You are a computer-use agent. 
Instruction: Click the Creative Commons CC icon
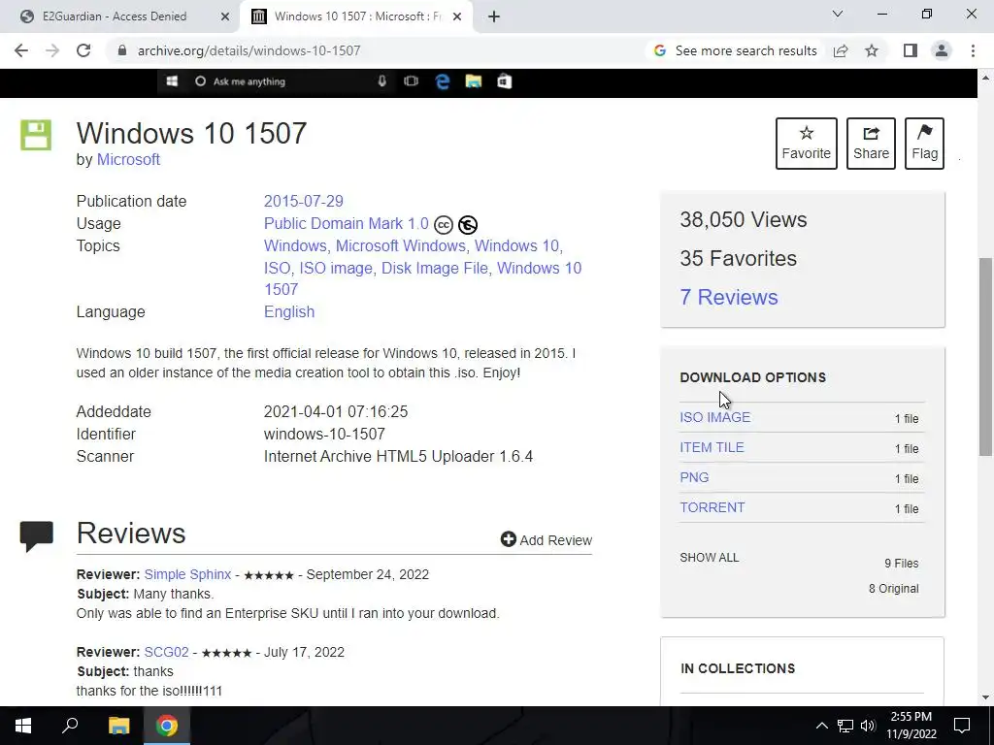coord(443,225)
